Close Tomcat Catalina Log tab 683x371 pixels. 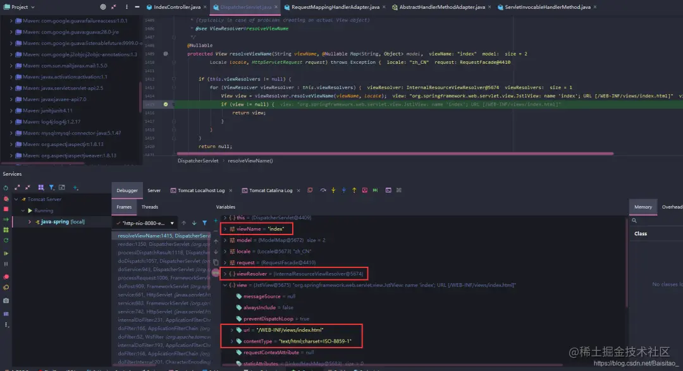pos(298,190)
